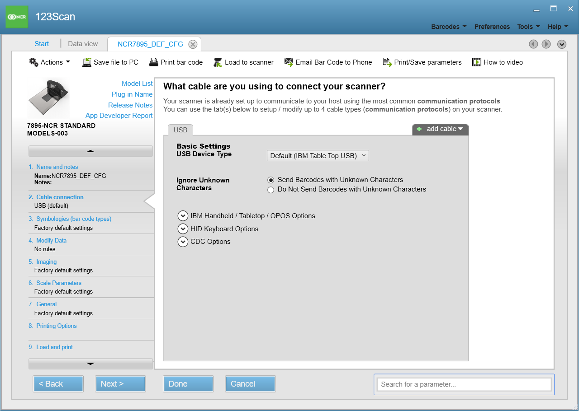
Task: Click the previous tab arrow icon
Action: (534, 44)
